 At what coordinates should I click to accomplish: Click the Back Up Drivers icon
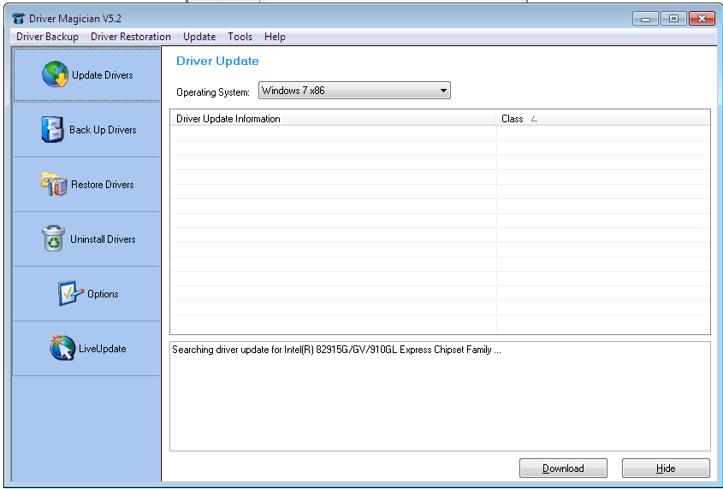coord(52,130)
